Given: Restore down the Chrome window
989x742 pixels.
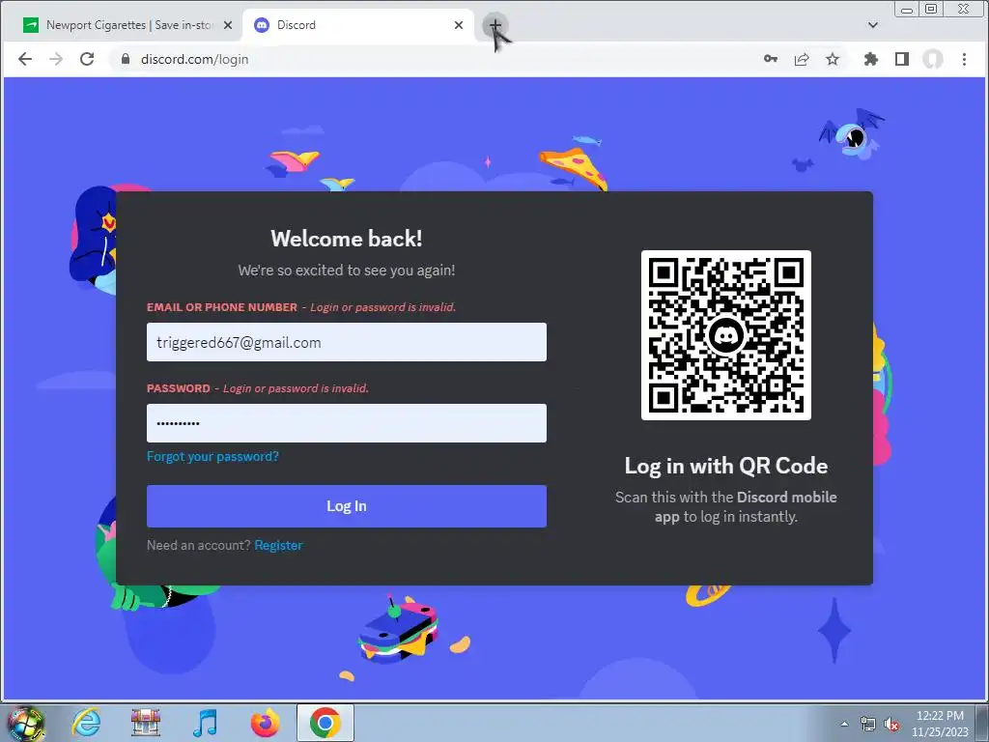Looking at the screenshot, I should (x=931, y=9).
